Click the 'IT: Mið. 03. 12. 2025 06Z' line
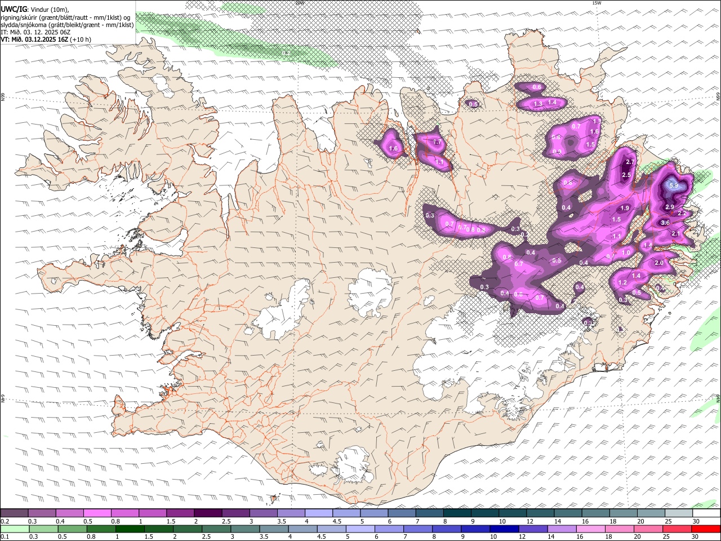Image resolution: width=721 pixels, height=541 pixels. [36, 32]
